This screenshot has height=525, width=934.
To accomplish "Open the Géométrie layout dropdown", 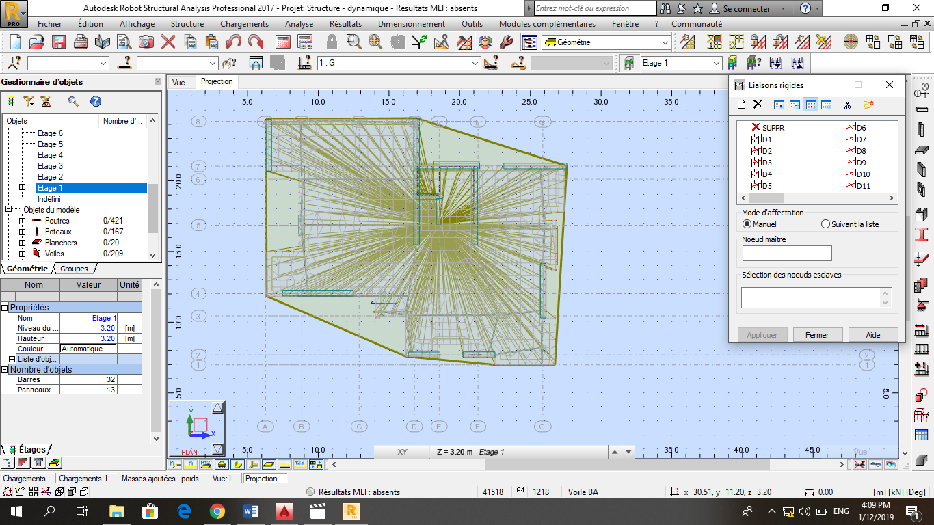I will (x=665, y=42).
